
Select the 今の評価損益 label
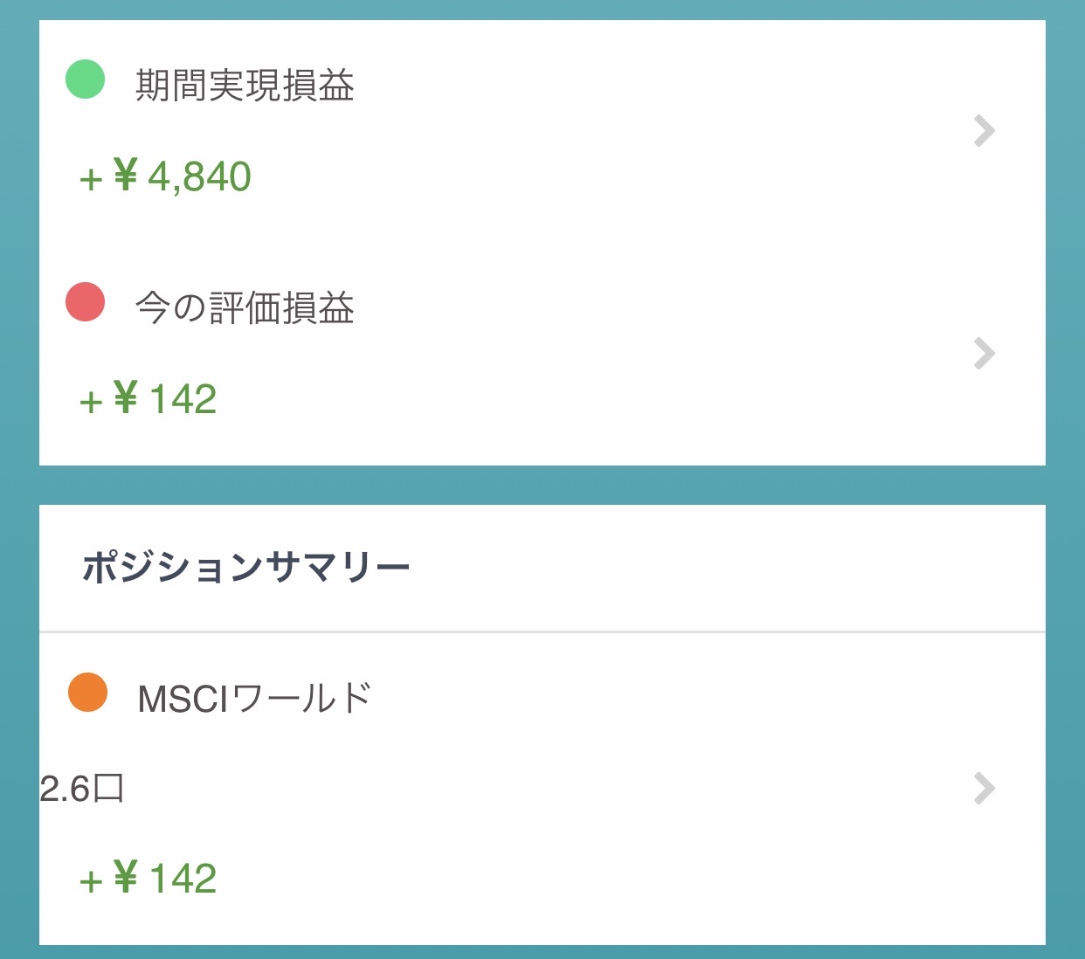245,308
